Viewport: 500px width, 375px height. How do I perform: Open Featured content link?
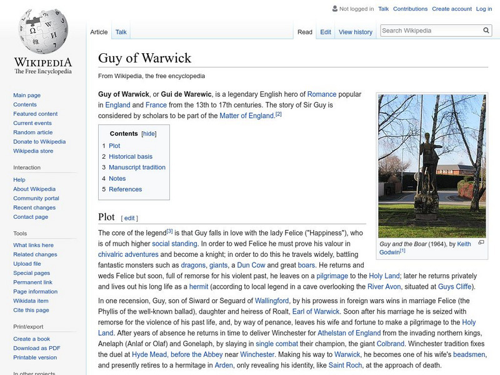tap(36, 114)
